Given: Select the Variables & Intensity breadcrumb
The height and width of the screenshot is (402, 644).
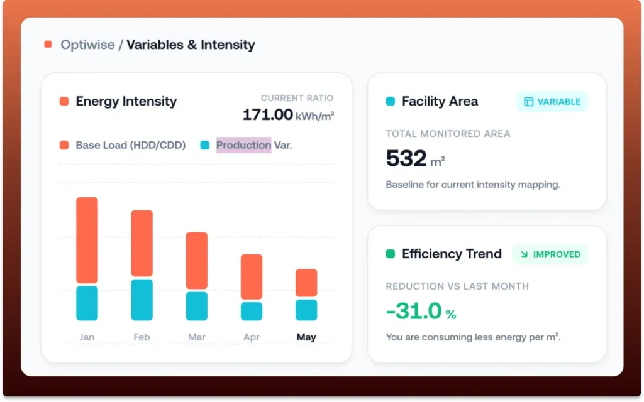Looking at the screenshot, I should coord(191,45).
